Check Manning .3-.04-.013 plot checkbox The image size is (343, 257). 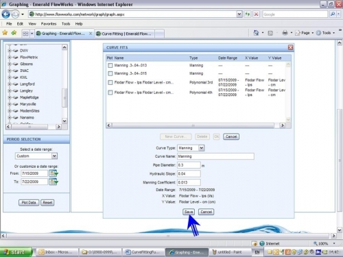110,66
